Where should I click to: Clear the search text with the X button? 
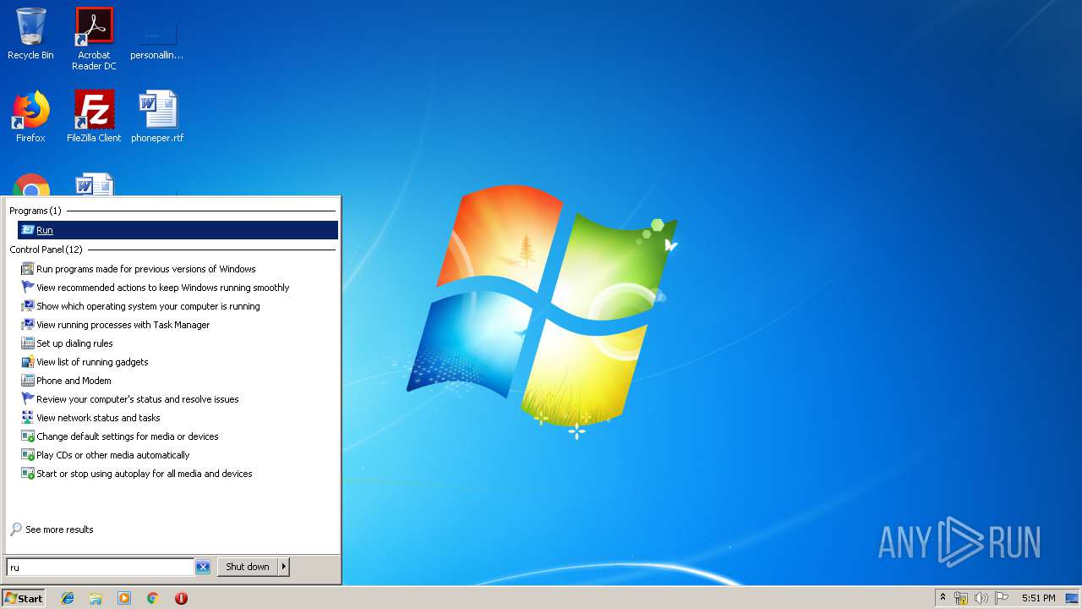[203, 567]
